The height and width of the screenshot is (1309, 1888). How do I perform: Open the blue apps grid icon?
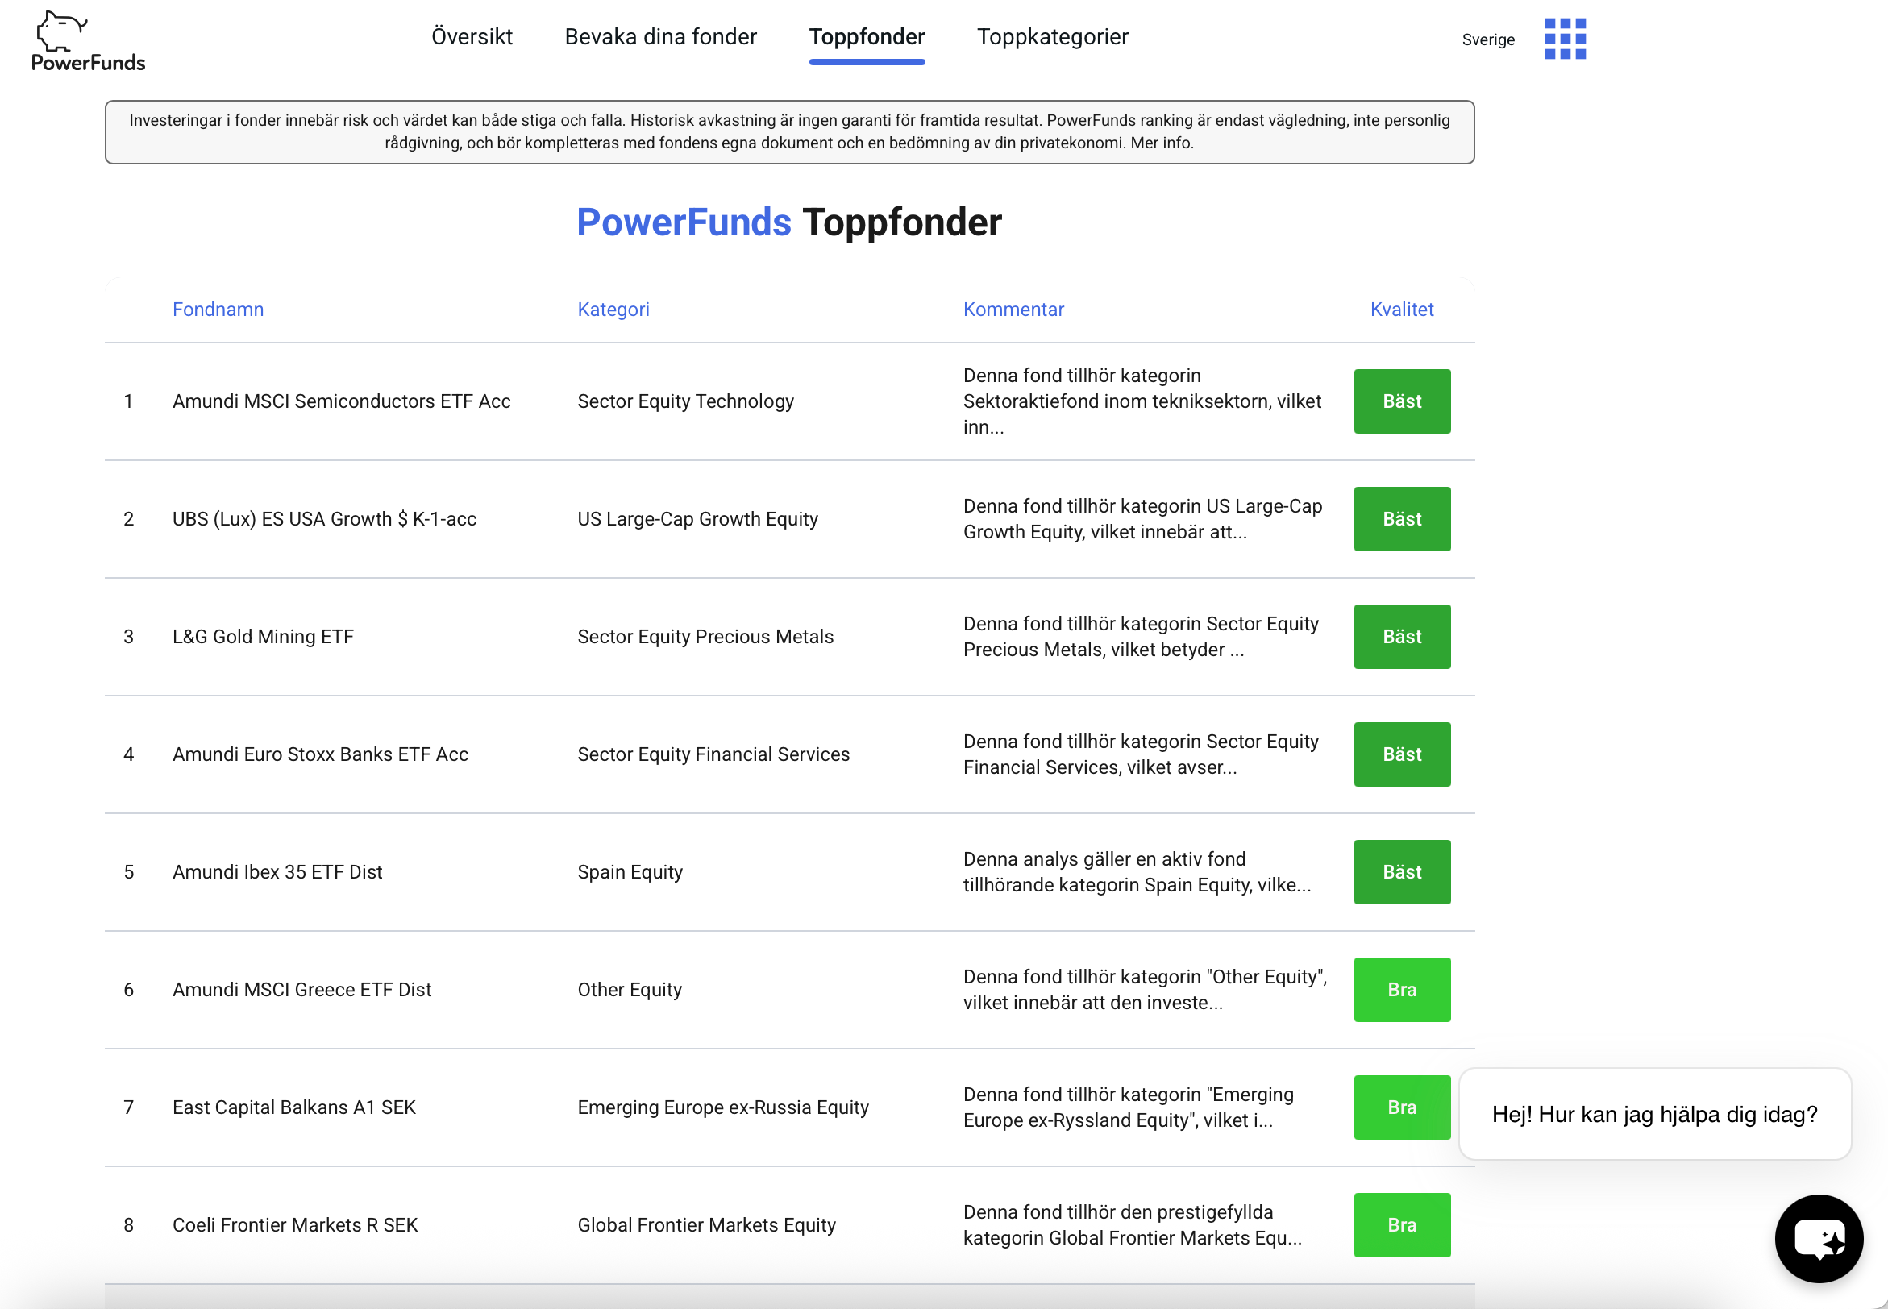click(x=1564, y=39)
